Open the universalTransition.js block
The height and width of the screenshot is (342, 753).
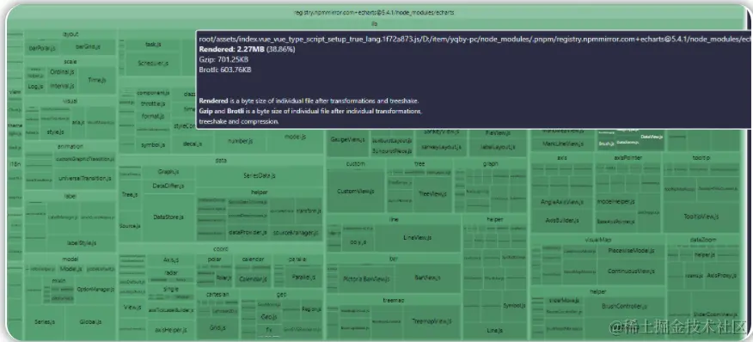tap(85, 178)
